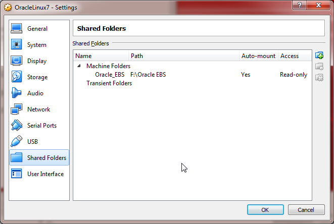Click the General settings icon
334x224 pixels.
tap(17, 29)
